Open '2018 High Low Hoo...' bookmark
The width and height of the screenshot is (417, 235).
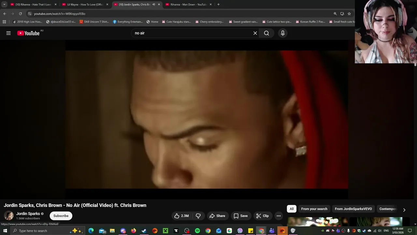27,22
